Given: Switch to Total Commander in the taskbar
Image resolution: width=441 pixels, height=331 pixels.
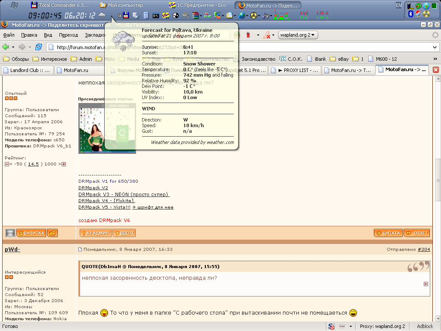Looking at the screenshot, I should (60, 5).
